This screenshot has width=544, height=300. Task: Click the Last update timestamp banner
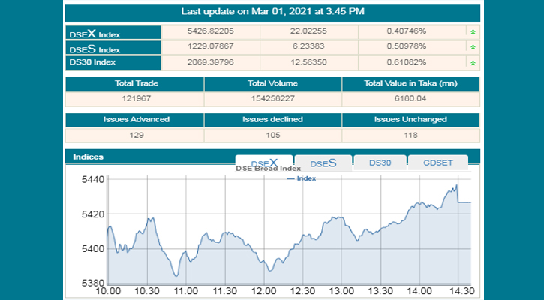[272, 12]
